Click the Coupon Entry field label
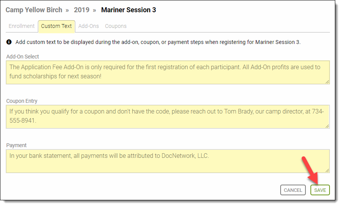Viewport: 341px width, 206px height. click(x=22, y=101)
